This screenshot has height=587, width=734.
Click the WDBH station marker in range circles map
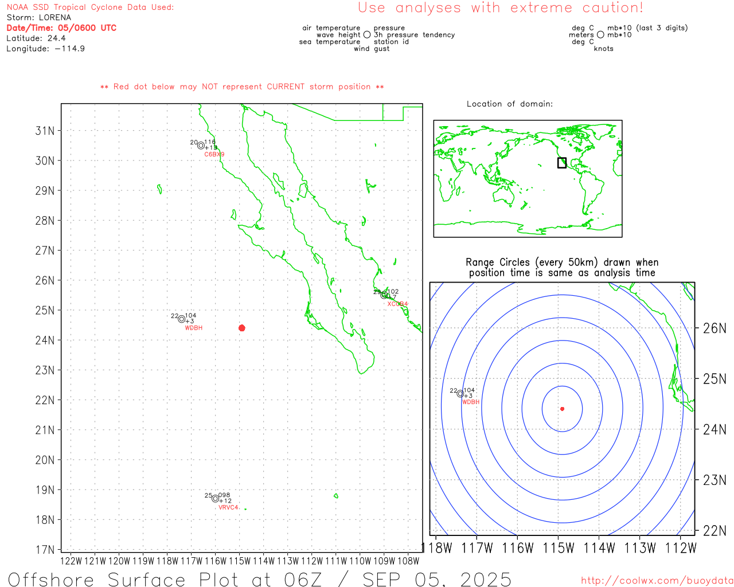click(x=460, y=394)
